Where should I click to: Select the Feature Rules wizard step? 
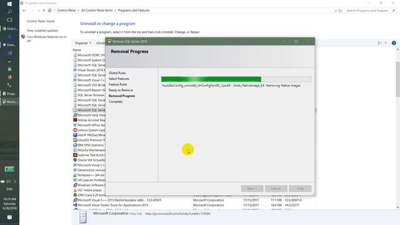tap(118, 84)
